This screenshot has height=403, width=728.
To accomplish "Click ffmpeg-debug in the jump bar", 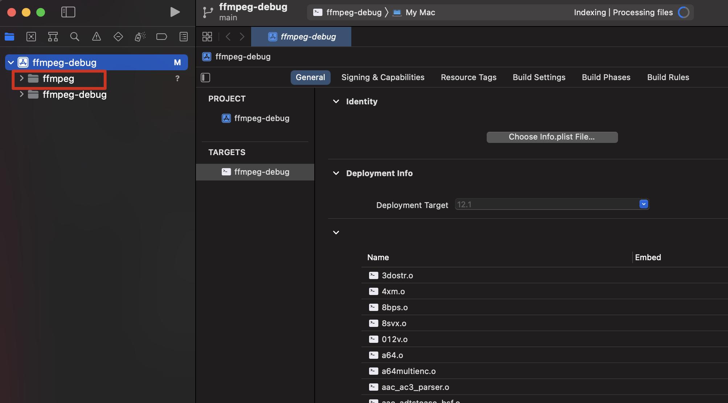I will 243,57.
